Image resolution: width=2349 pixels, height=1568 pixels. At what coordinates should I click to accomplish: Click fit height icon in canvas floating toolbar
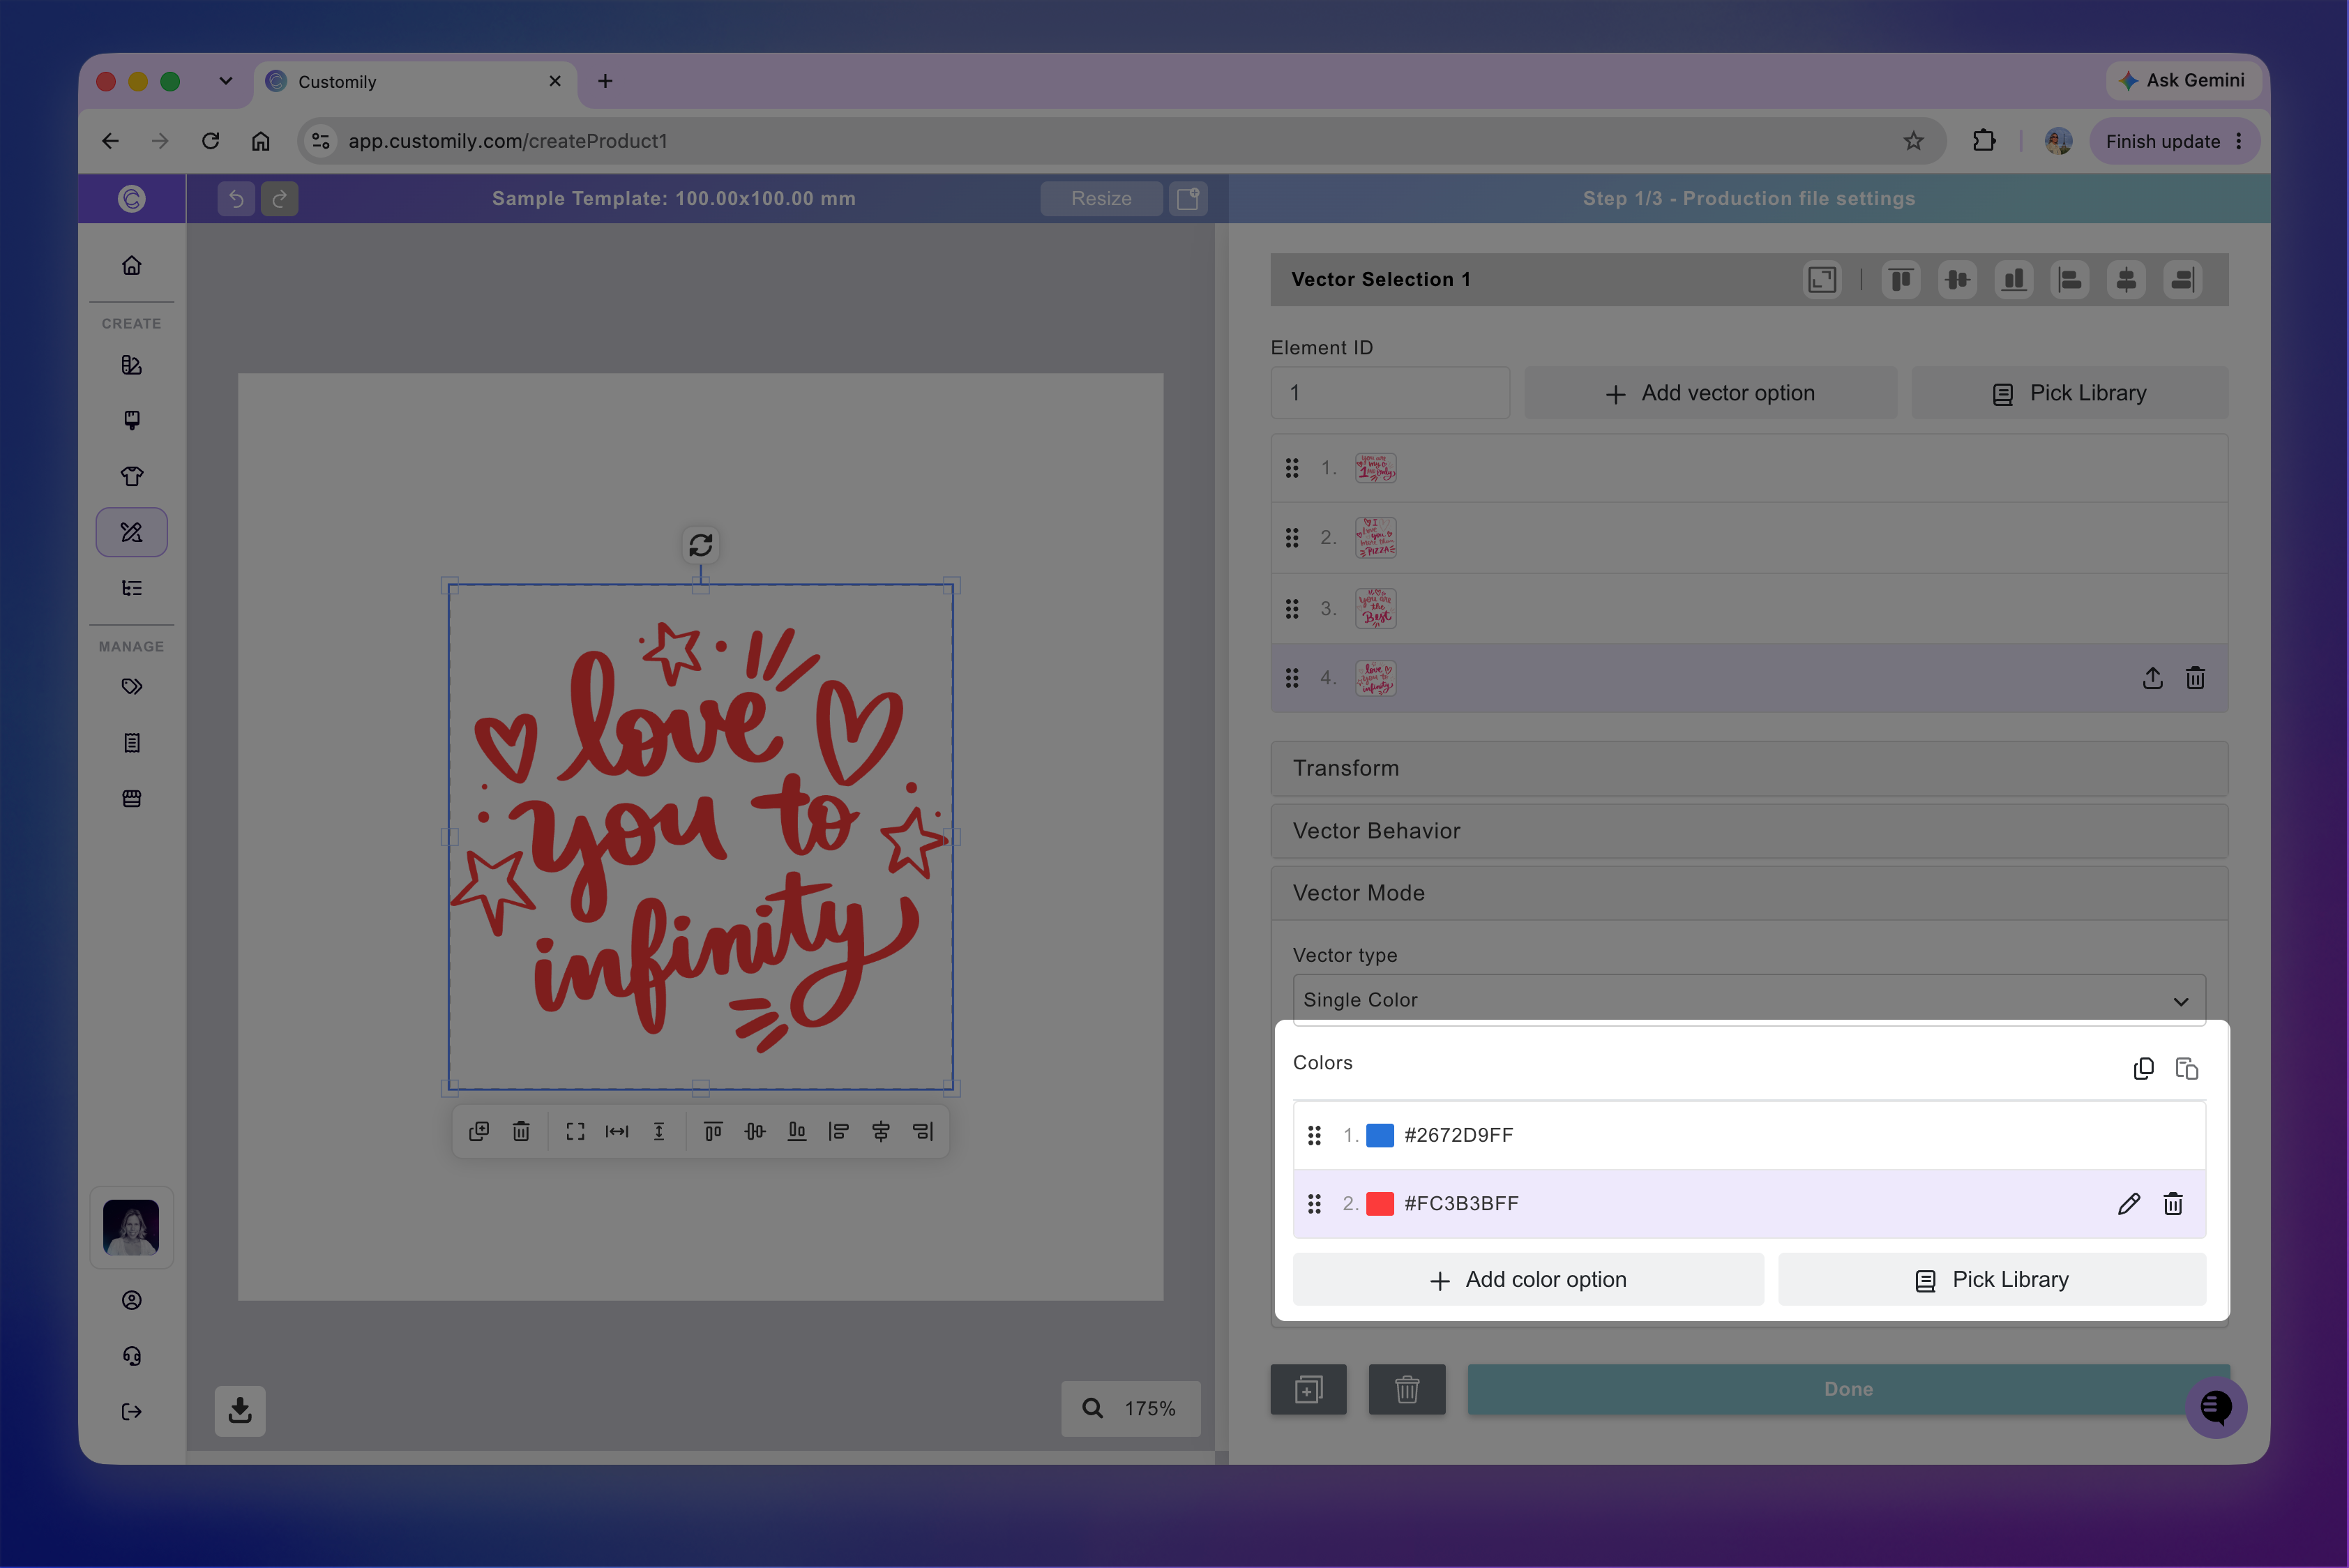(659, 1131)
